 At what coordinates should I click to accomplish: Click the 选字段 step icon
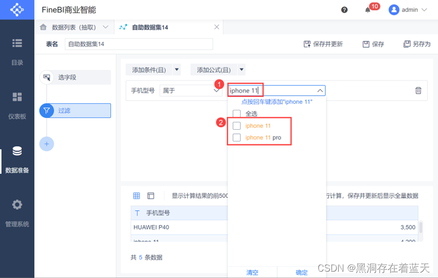point(47,77)
